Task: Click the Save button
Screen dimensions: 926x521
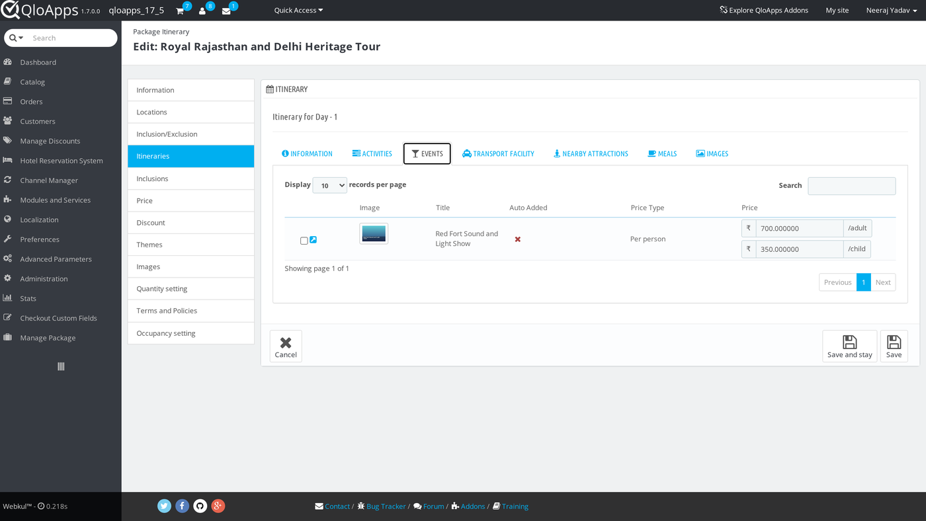Action: [x=894, y=346]
